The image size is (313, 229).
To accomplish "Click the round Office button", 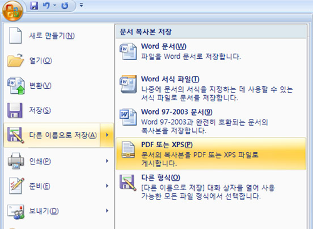I will [13, 11].
